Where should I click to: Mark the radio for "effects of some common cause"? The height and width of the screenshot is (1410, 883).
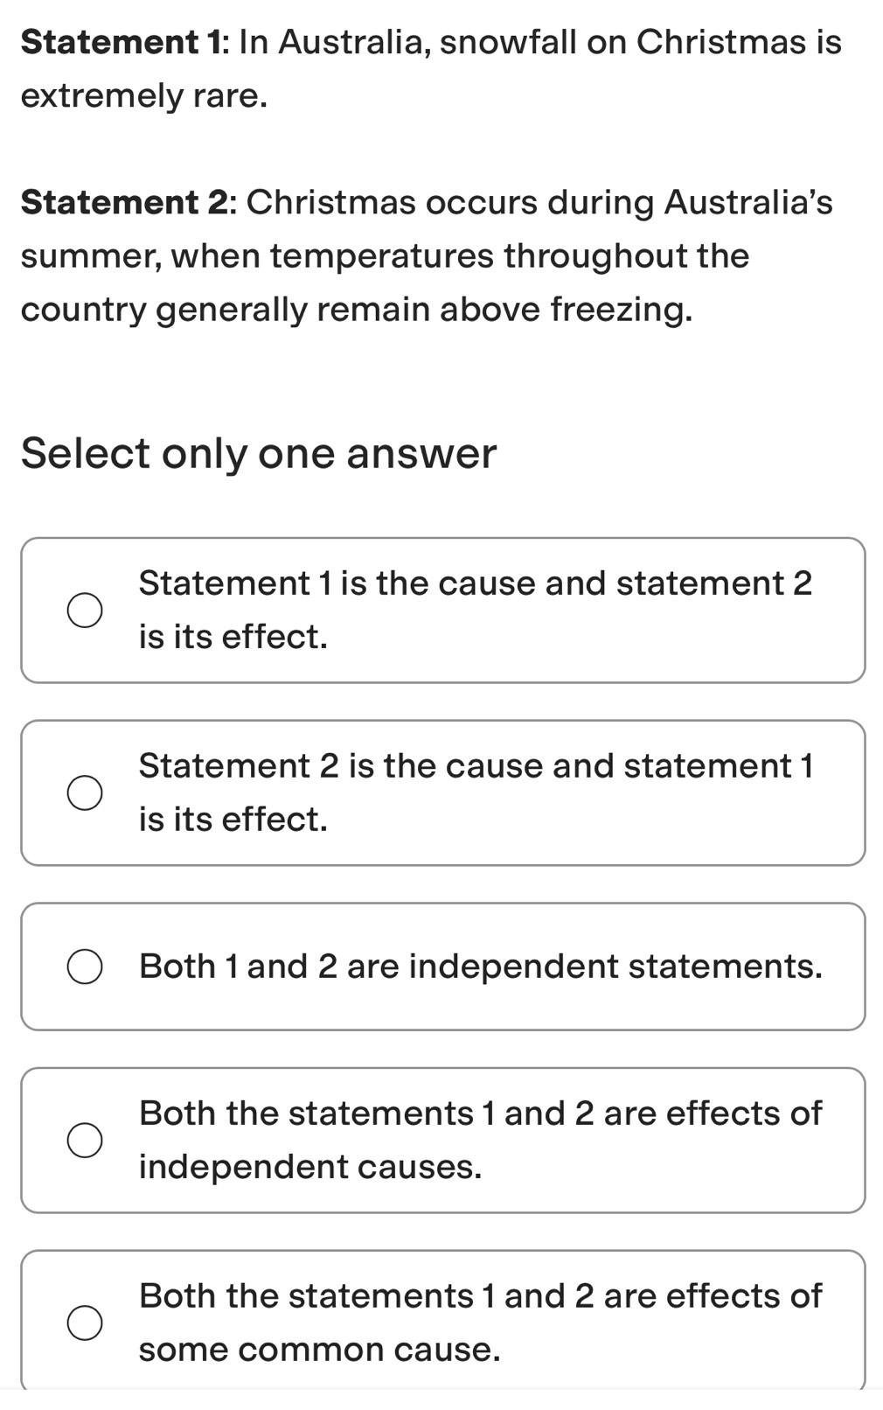click(85, 1323)
